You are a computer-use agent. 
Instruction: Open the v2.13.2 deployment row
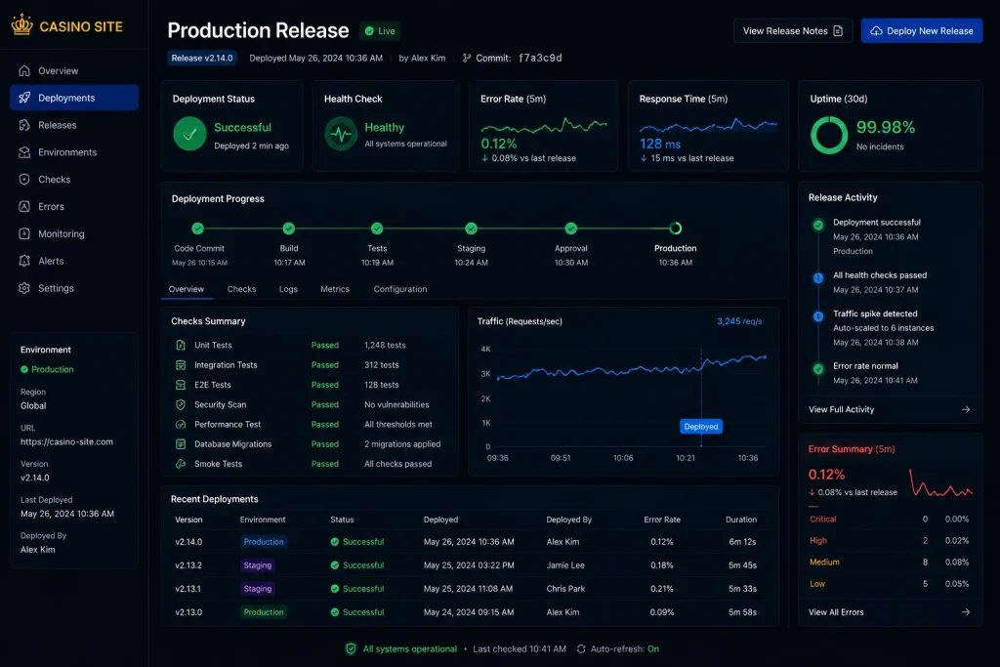click(x=470, y=565)
